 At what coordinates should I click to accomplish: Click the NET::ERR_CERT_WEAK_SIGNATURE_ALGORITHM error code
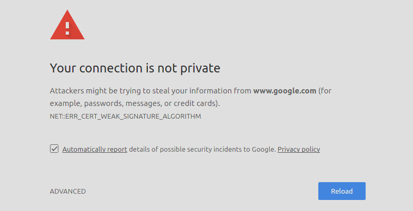pos(125,116)
